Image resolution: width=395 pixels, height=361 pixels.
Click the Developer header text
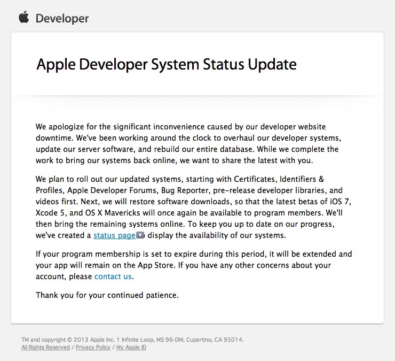pyautogui.click(x=62, y=19)
